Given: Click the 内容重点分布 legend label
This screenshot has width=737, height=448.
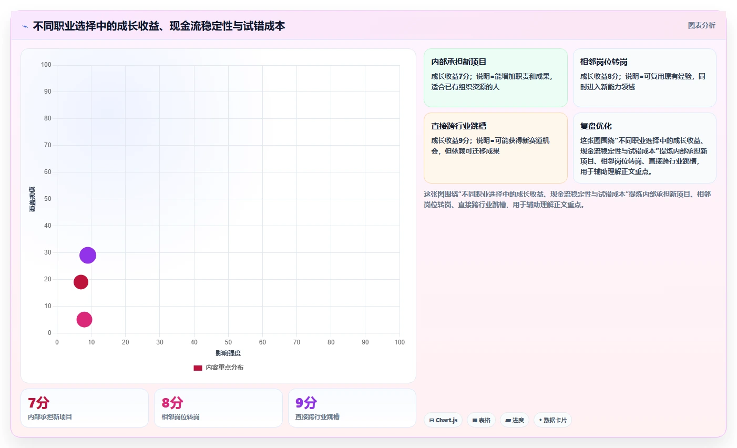Looking at the screenshot, I should pyautogui.click(x=224, y=368).
